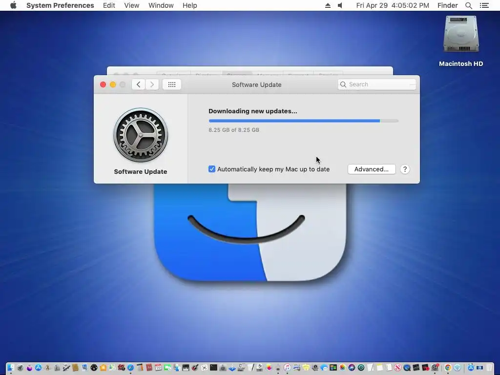The width and height of the screenshot is (500, 375).
Task: Open Calendar icon in the Dock
Action: click(158, 368)
